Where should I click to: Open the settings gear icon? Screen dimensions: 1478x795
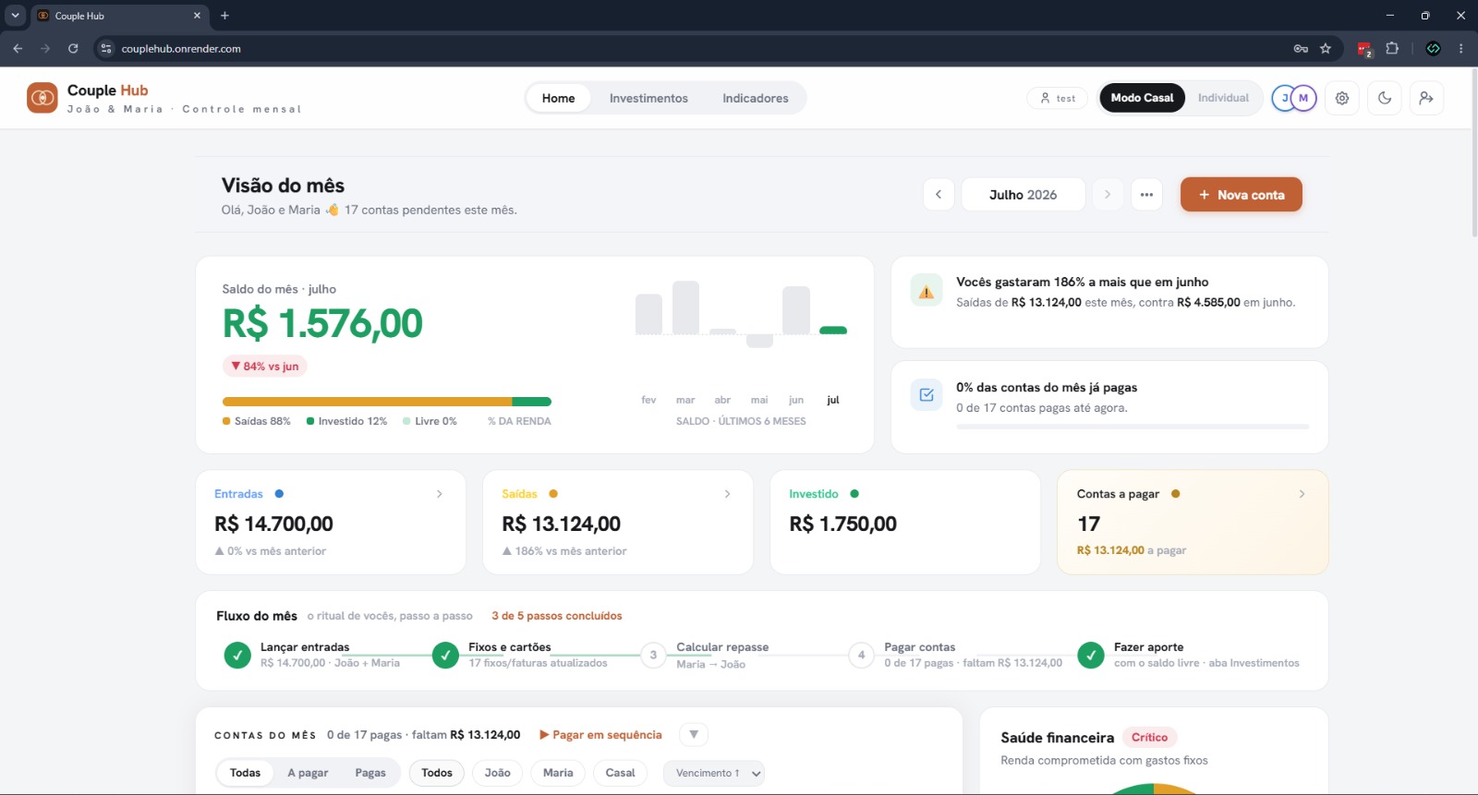[1342, 98]
